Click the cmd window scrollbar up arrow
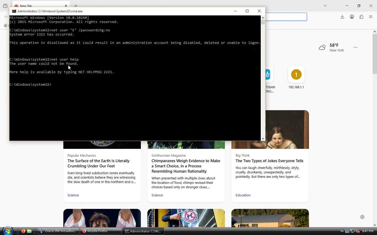377x235 pixels. coord(263,18)
